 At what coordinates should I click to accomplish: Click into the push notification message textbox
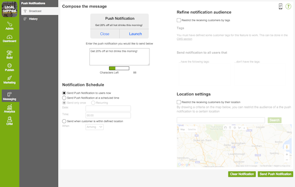(x=119, y=57)
